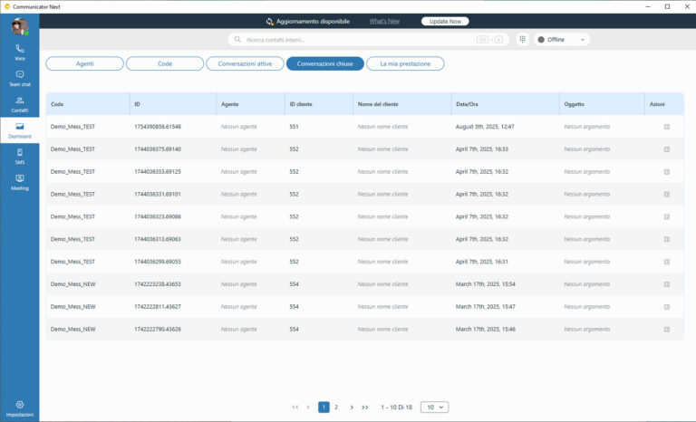Open Impostazioni gear icon
The width and height of the screenshot is (696, 422).
[20, 404]
